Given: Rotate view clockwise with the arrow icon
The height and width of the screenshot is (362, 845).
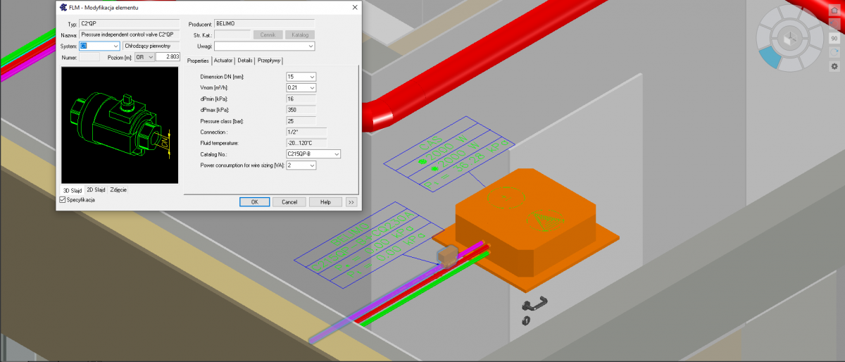Looking at the screenshot, I should point(834,52).
